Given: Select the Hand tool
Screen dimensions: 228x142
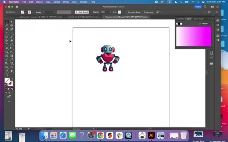Looking at the screenshot, I should (x=12, y=71).
